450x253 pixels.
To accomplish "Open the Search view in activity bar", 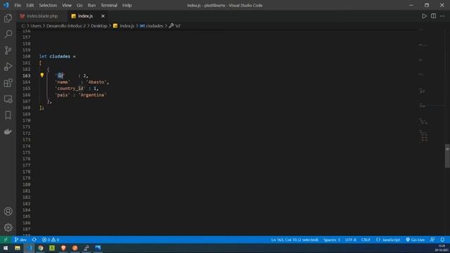I will 8,34.
